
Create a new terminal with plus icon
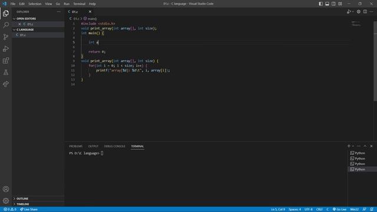[x=349, y=146]
